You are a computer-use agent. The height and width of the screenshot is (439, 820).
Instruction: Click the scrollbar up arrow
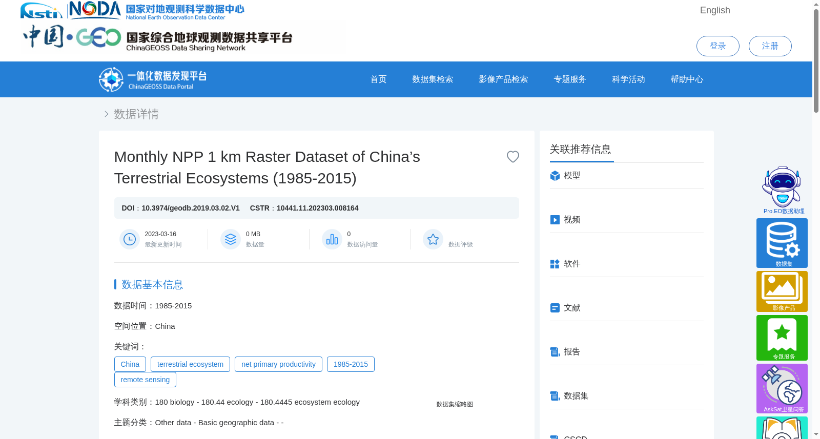[816, 4]
